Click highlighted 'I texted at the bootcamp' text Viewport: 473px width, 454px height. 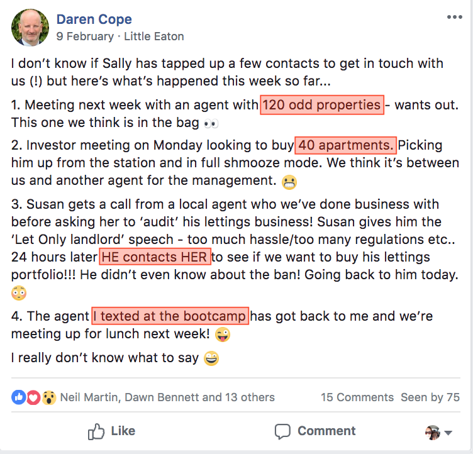click(170, 316)
